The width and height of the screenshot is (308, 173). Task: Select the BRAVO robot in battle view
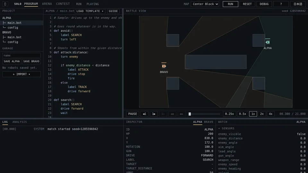164,66
